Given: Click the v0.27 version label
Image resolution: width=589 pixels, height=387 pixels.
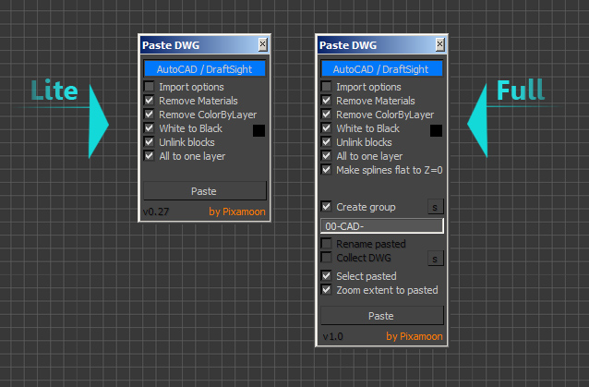Looking at the screenshot, I should point(156,212).
